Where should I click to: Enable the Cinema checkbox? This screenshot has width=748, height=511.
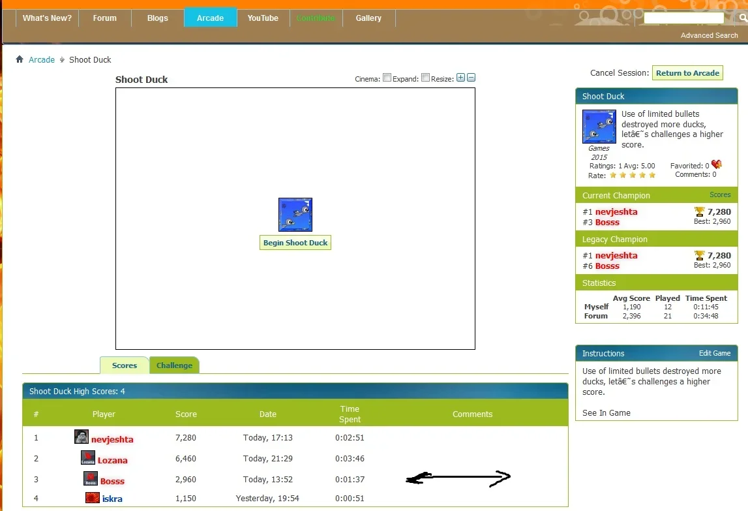click(x=387, y=78)
